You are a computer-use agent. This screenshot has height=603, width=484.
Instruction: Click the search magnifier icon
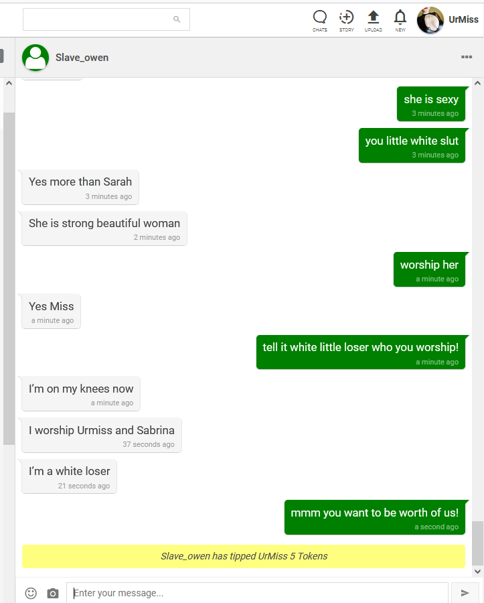tap(177, 19)
